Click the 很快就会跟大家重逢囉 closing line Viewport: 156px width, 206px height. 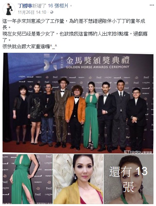tap(29, 46)
